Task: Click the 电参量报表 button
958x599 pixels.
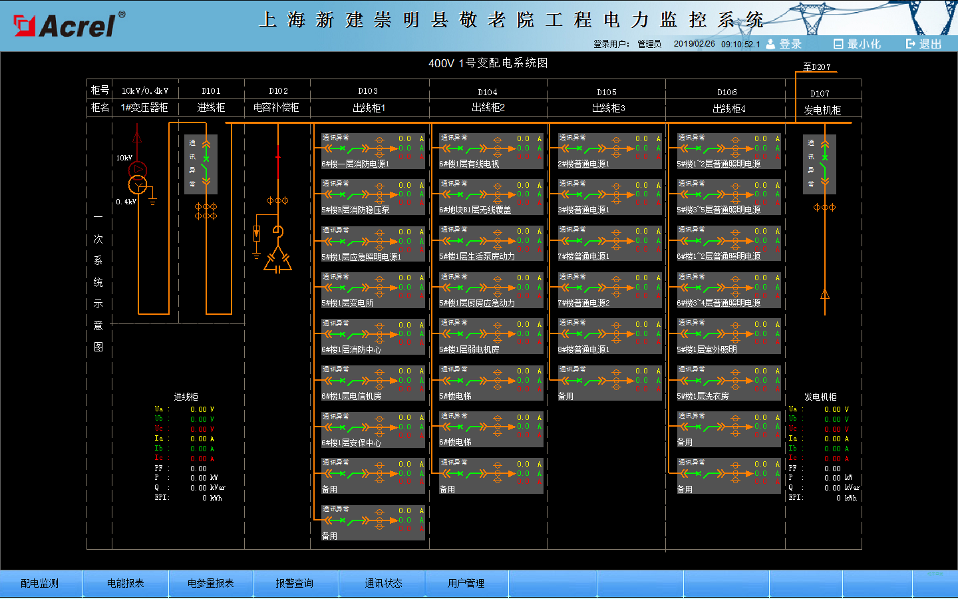Action: [x=210, y=584]
